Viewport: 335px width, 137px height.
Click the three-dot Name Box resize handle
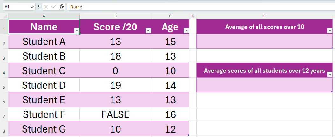[39, 7]
